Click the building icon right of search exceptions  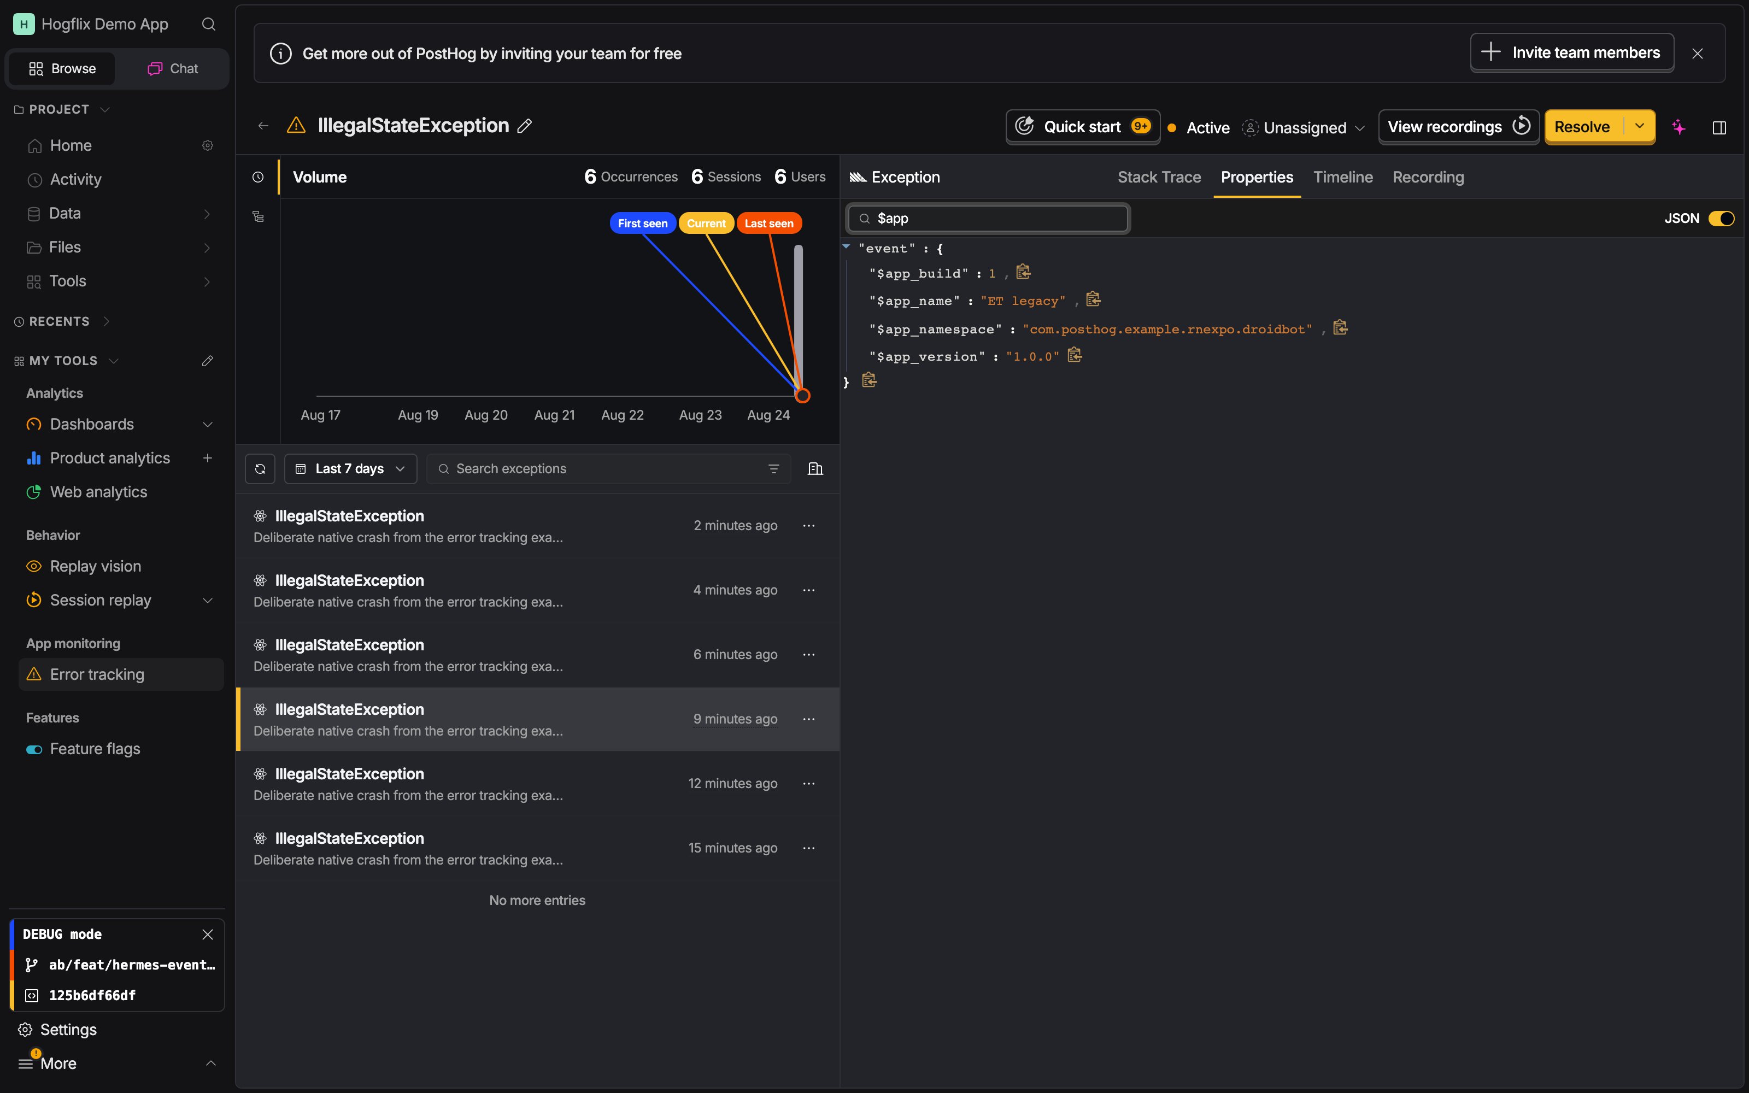click(815, 468)
